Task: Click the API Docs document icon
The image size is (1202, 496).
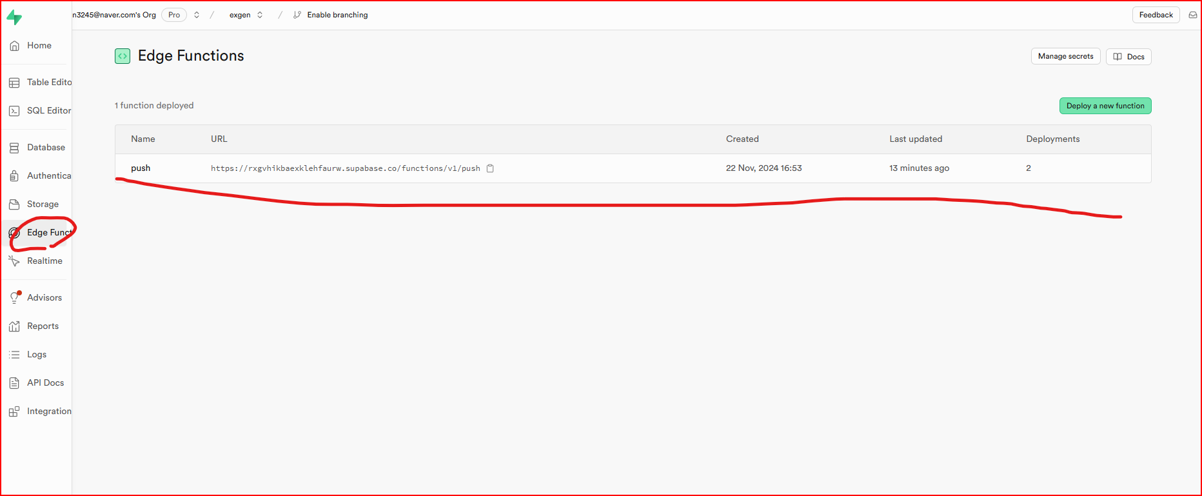Action: (14, 383)
